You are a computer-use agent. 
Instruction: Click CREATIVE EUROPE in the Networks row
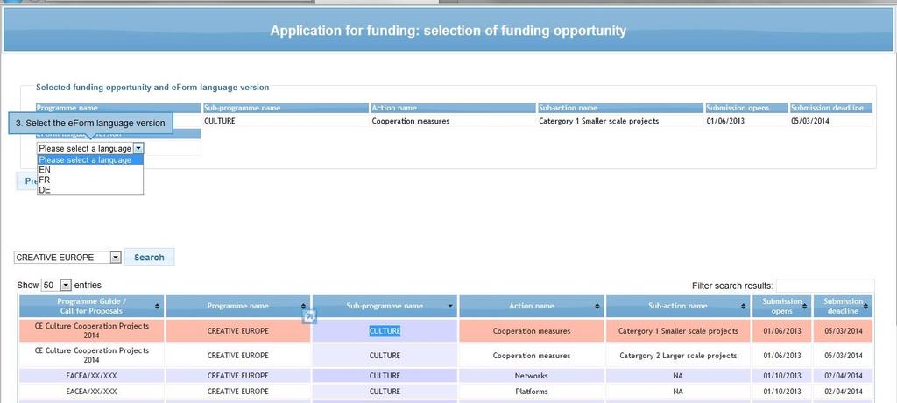coord(238,376)
